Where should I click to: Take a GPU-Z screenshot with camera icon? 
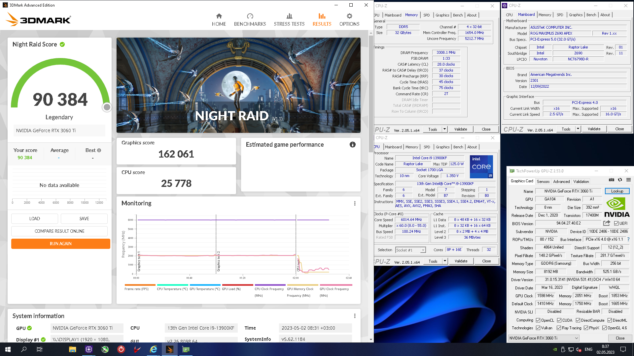tap(612, 180)
